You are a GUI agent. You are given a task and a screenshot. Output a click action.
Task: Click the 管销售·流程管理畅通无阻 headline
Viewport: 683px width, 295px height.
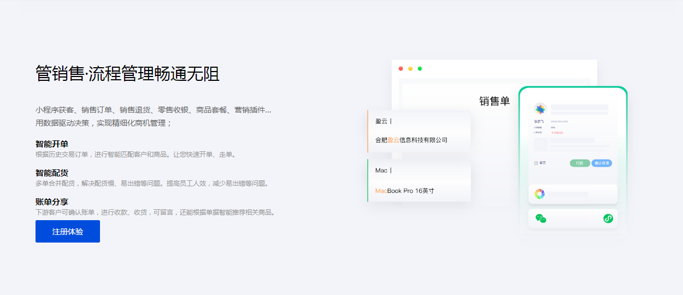pos(127,73)
